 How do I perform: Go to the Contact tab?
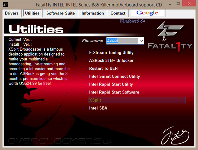(x=118, y=13)
